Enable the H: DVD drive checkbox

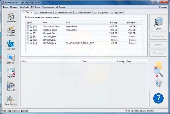pyautogui.click(x=28, y=43)
